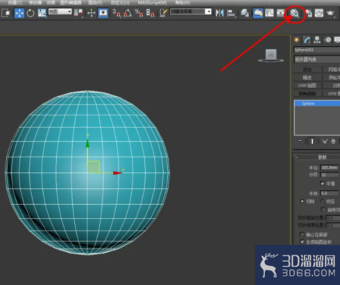Open the 视图 reference coordinate dropdown
340x285 pixels.
pyautogui.click(x=60, y=11)
